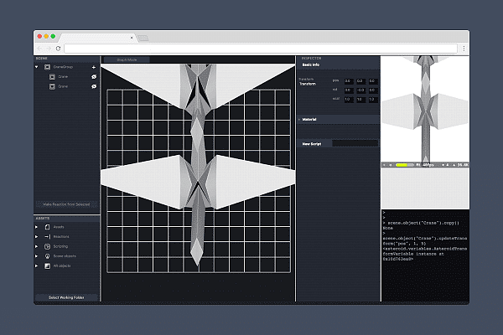Click the Reactions arrow icon
Screen dimensions: 503x335
(47, 237)
